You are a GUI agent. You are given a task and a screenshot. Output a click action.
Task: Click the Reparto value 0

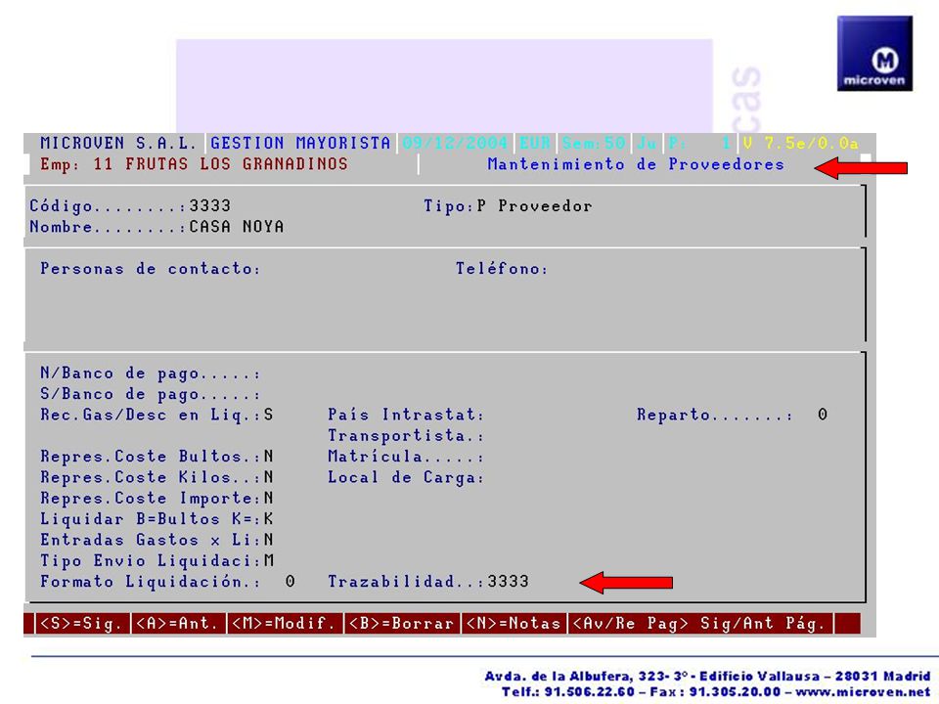tap(823, 415)
